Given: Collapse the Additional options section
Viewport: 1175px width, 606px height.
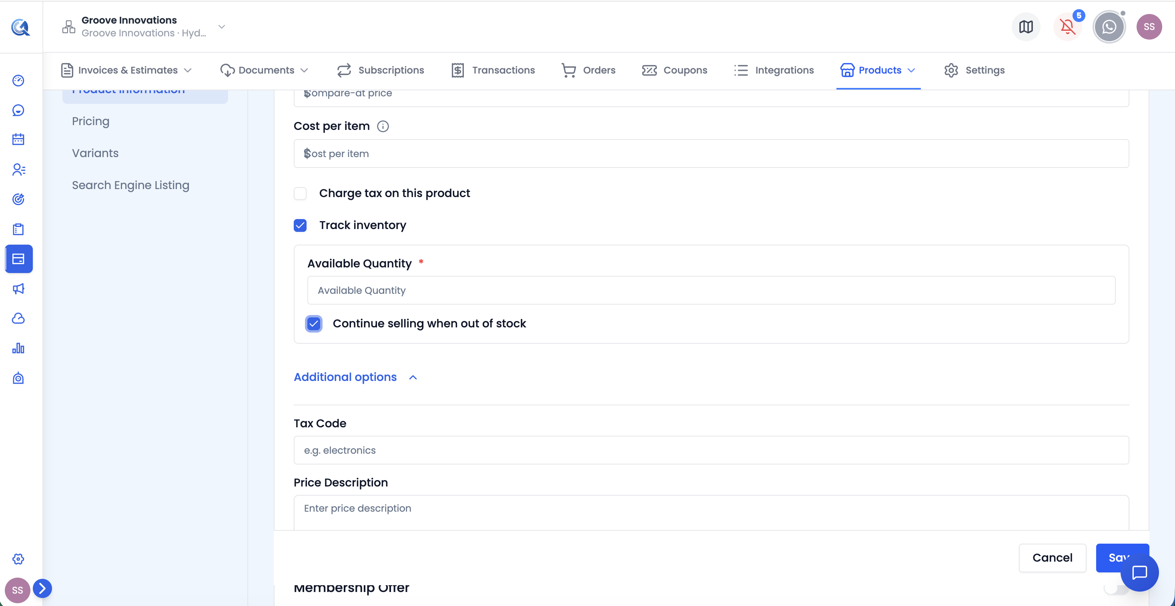Looking at the screenshot, I should click(x=356, y=377).
